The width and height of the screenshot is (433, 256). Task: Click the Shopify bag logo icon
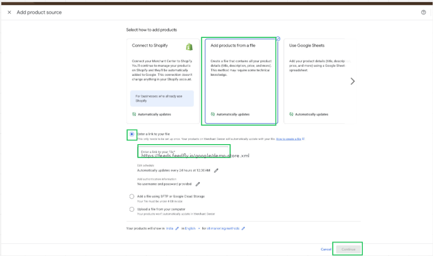tap(189, 47)
